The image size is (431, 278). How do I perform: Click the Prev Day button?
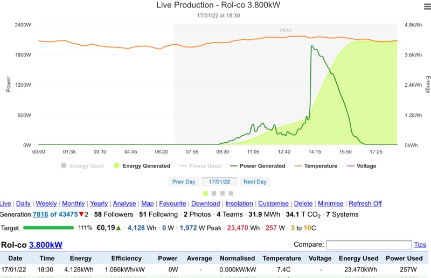[x=184, y=182]
